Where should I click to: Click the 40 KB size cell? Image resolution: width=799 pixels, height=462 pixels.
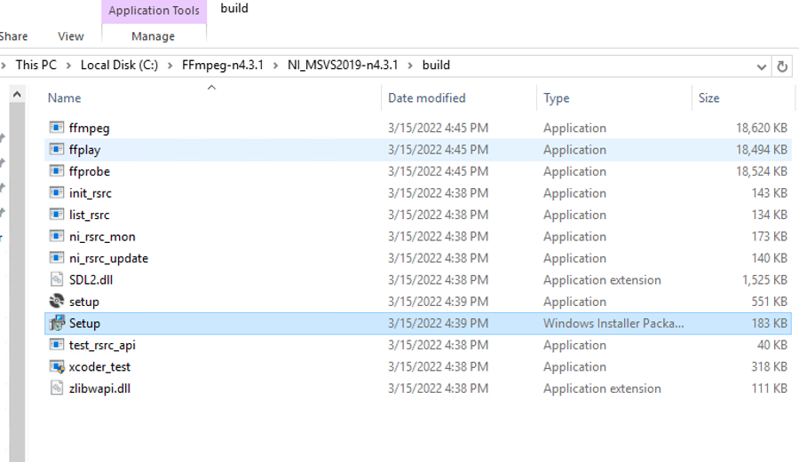(772, 345)
